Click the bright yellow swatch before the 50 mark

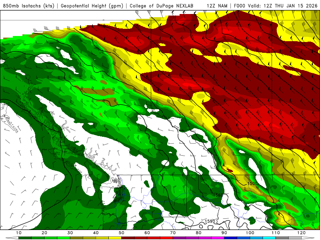pyautogui.click(x=115, y=238)
